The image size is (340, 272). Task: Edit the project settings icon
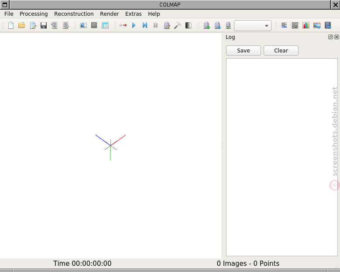tap(33, 25)
